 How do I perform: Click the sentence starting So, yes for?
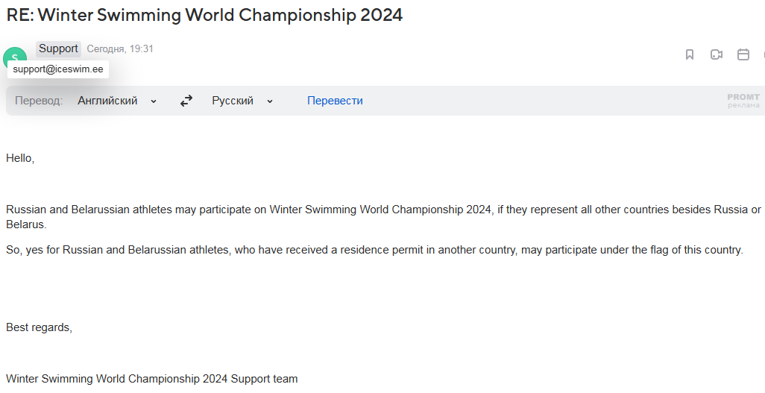(x=374, y=250)
